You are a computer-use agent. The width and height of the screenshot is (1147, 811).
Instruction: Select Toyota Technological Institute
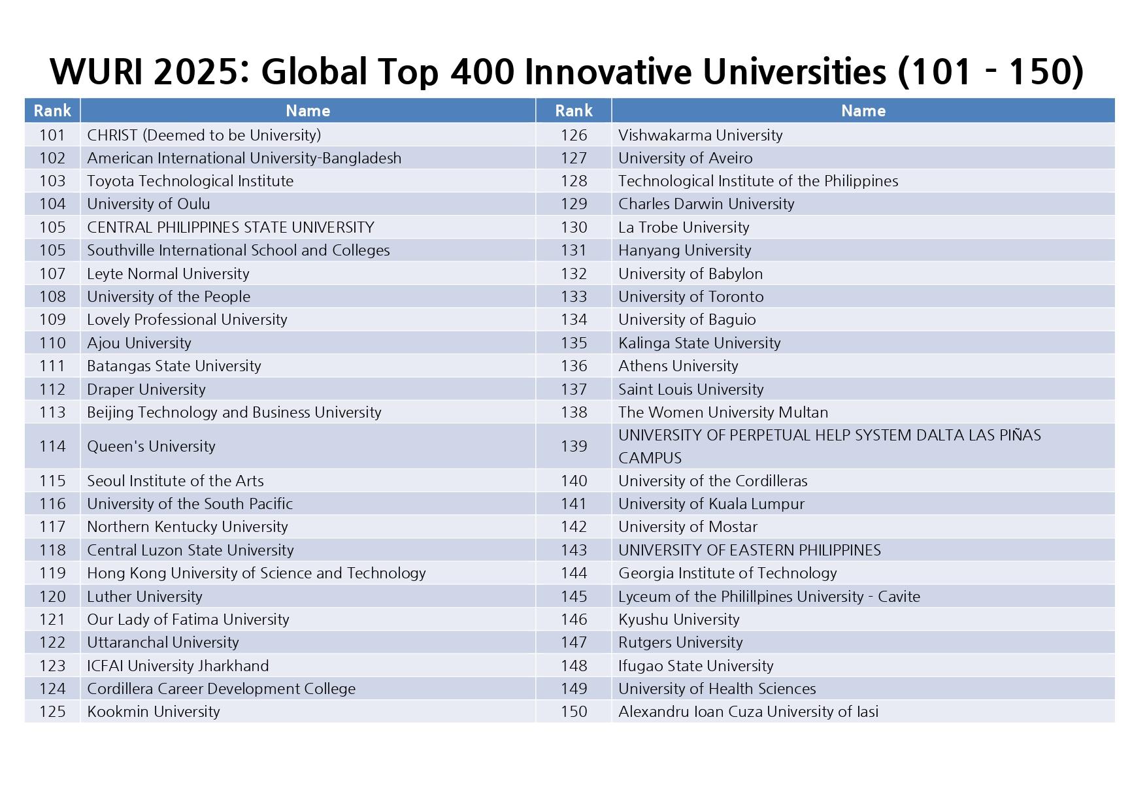click(x=190, y=181)
